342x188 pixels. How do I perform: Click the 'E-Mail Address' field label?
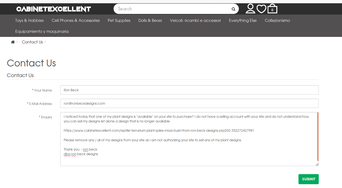[x=40, y=104]
